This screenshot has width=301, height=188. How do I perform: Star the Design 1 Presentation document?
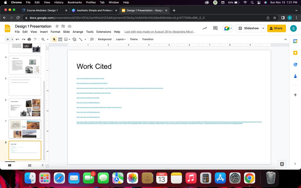coord(57,26)
